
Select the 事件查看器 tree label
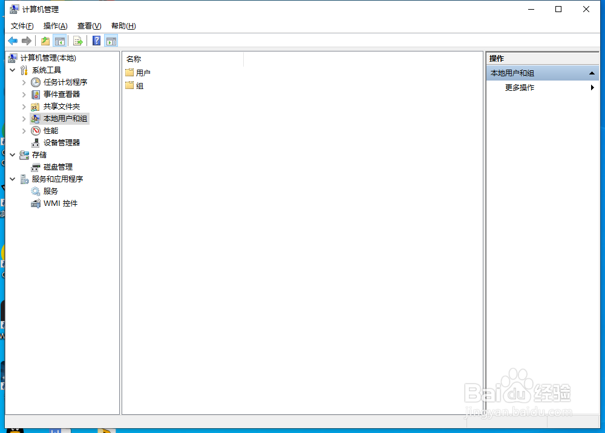[x=62, y=94]
